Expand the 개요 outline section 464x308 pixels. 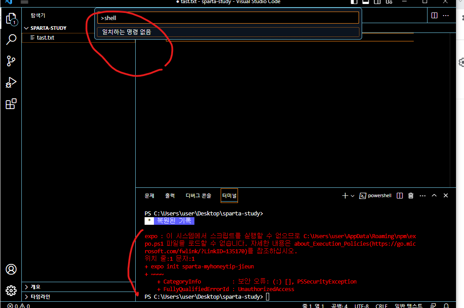[x=79, y=287]
